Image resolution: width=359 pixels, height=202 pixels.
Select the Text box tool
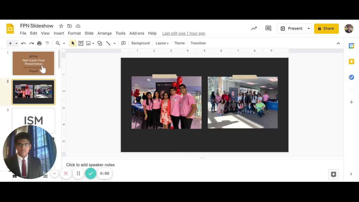81,43
